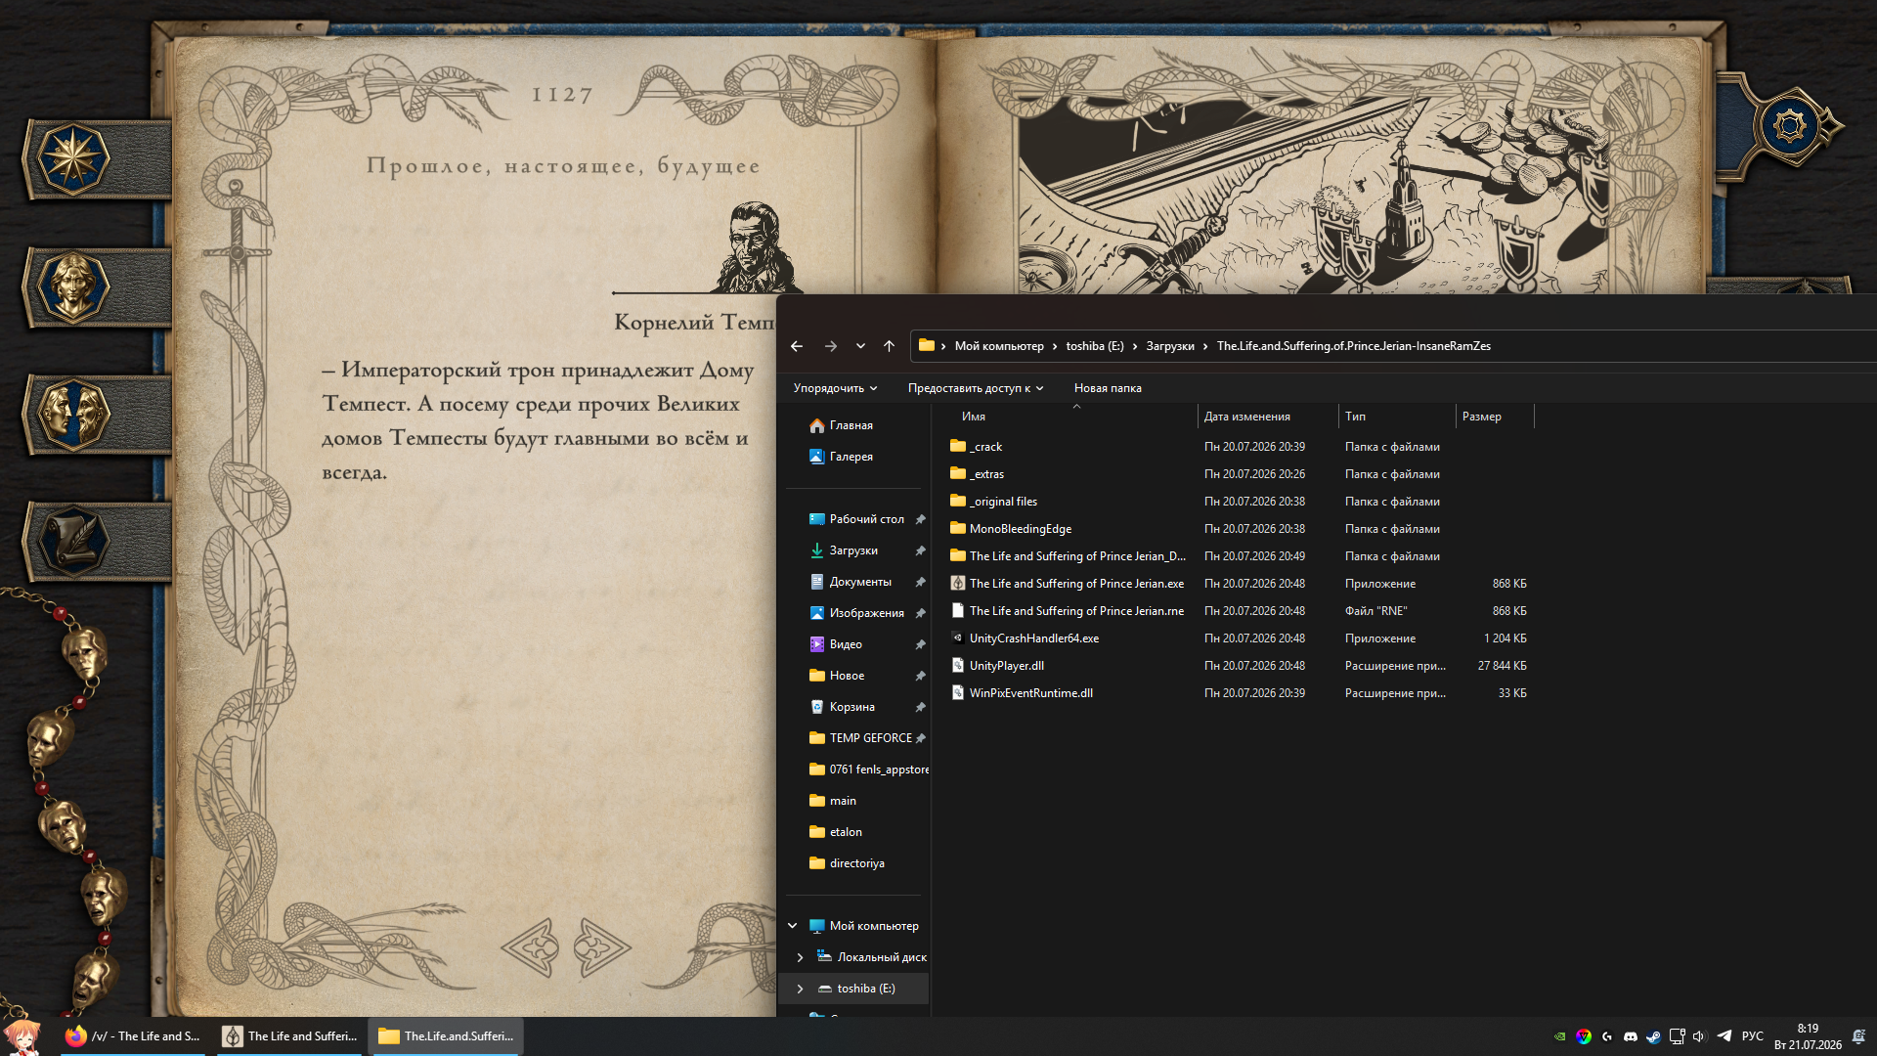
Task: Go up one folder level in Explorer
Action: [x=889, y=346]
